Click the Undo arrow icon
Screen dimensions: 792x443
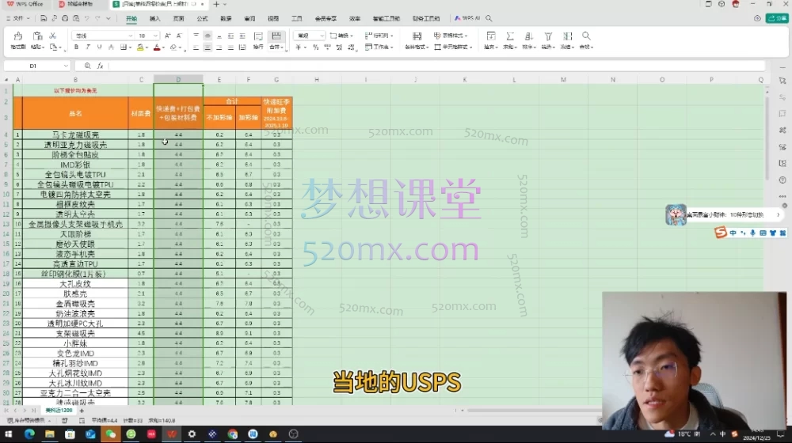(87, 18)
